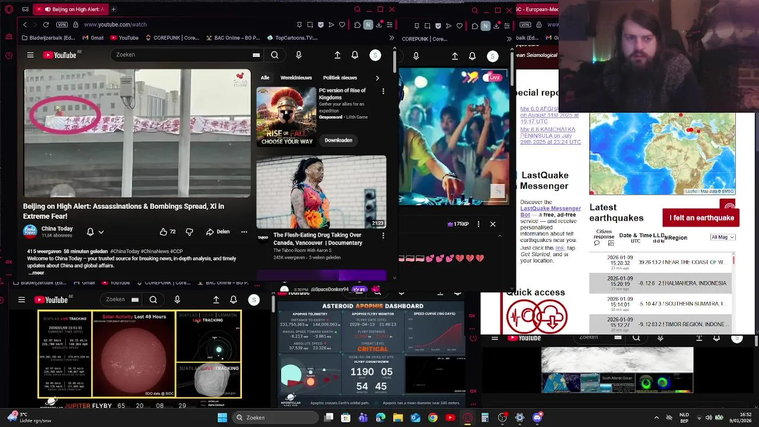Click the 175XP points badge
759x427 pixels.
[458, 224]
